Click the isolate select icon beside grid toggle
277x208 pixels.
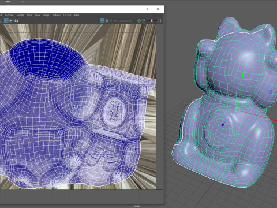(x=11, y=21)
